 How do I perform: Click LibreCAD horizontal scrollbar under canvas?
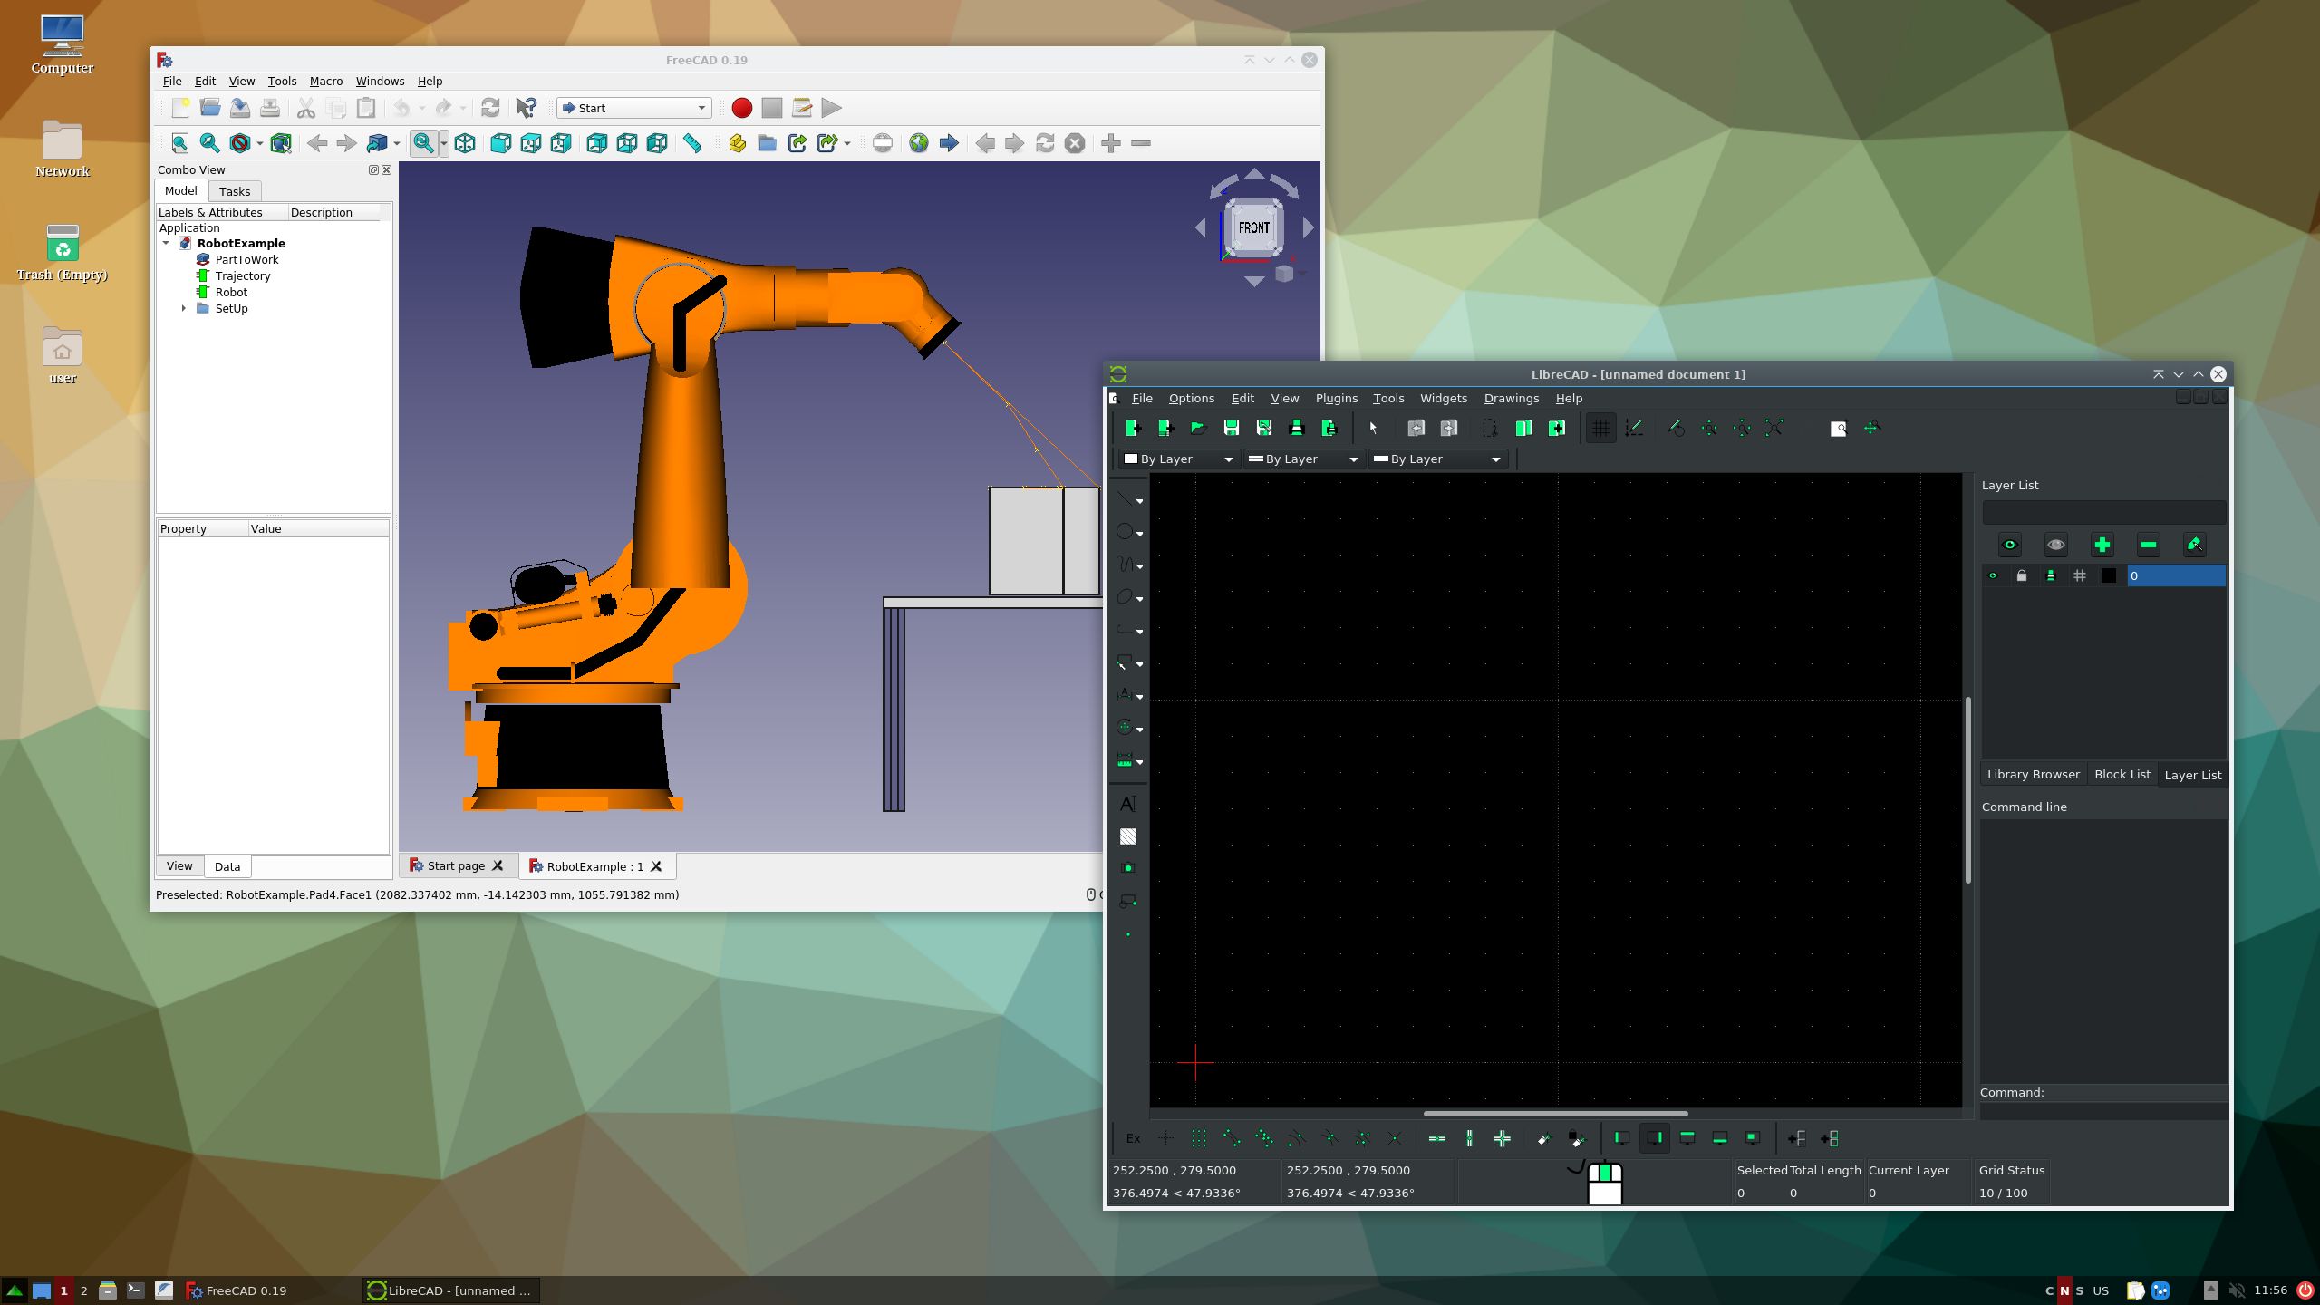1555,1114
